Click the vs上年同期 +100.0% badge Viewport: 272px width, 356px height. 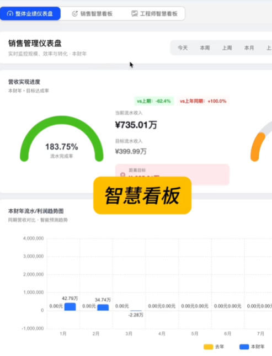pos(203,101)
